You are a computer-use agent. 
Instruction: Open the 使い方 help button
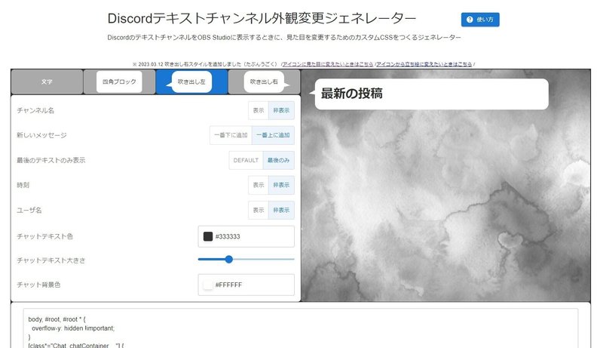[x=480, y=19]
